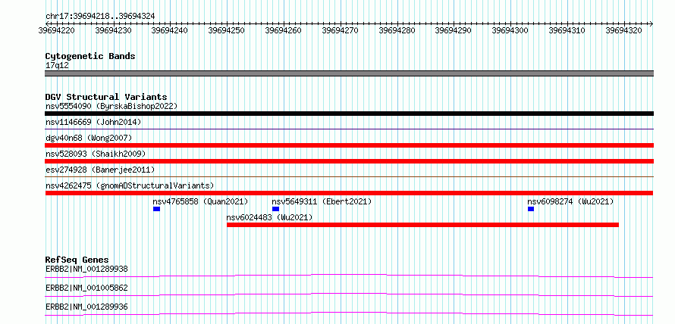Open variant nsv4262475 (gnomADStructuralVariants) label

point(130,185)
